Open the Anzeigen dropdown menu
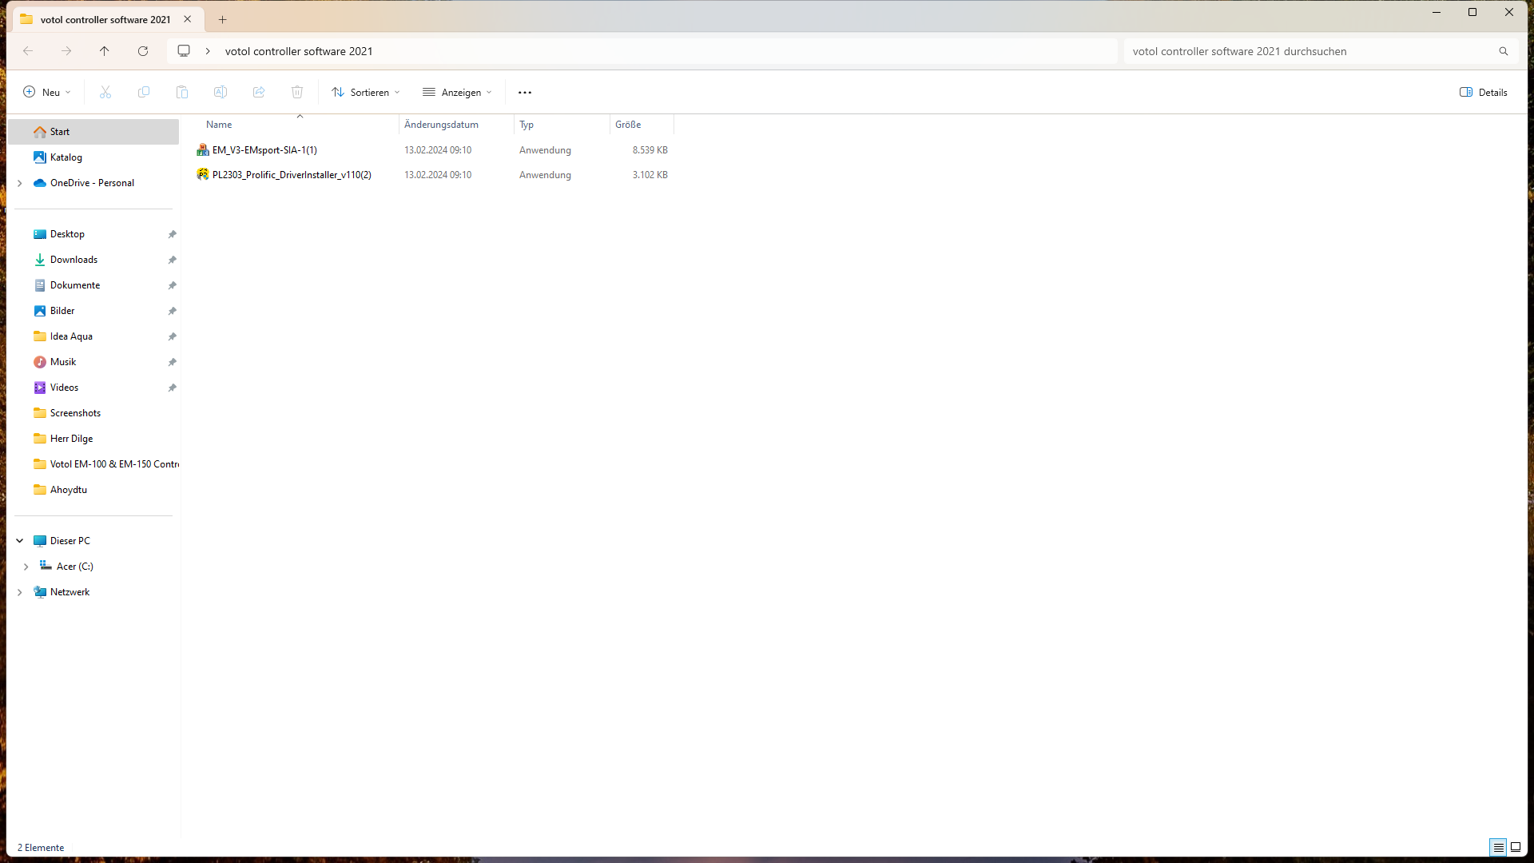Screen dimensions: 1534x863 point(457,92)
